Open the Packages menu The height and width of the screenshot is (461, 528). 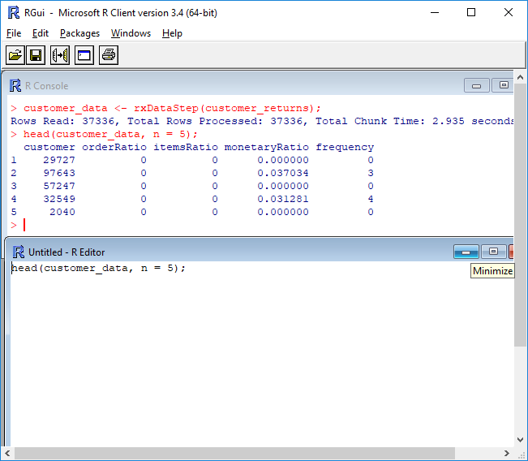(x=79, y=33)
